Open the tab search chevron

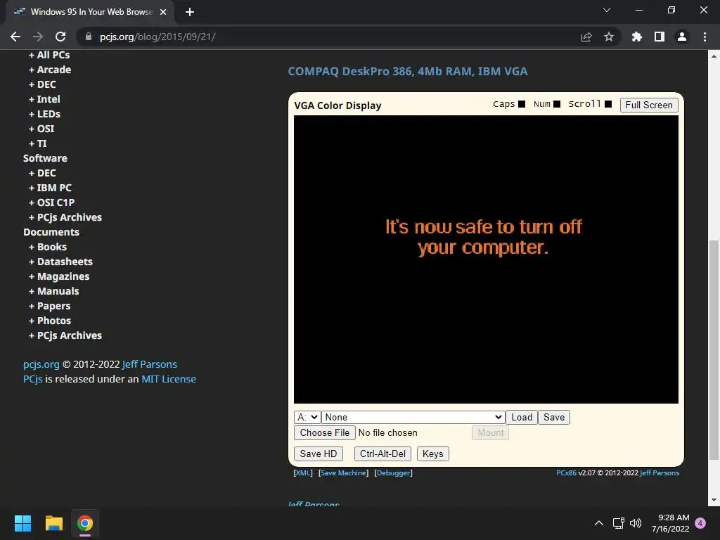[x=607, y=10]
